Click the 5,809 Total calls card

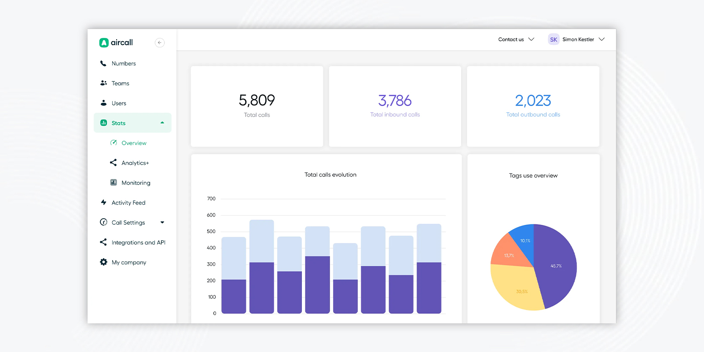coord(257,106)
